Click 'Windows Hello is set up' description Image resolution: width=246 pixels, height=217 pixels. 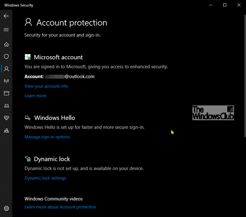pyautogui.click(x=84, y=127)
